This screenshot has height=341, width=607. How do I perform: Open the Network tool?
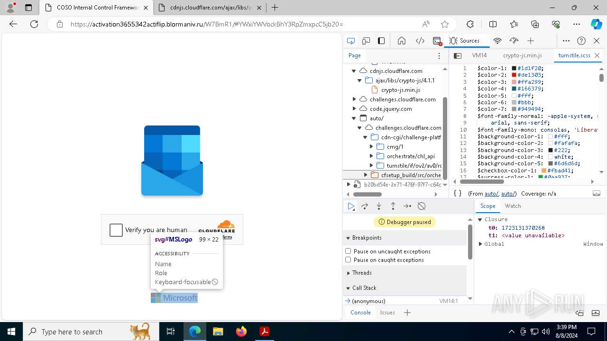coord(497,41)
